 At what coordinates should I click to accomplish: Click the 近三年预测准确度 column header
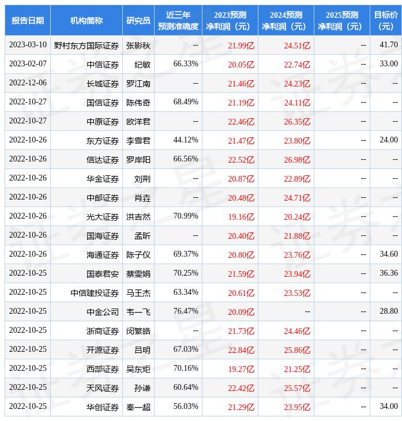click(x=178, y=20)
